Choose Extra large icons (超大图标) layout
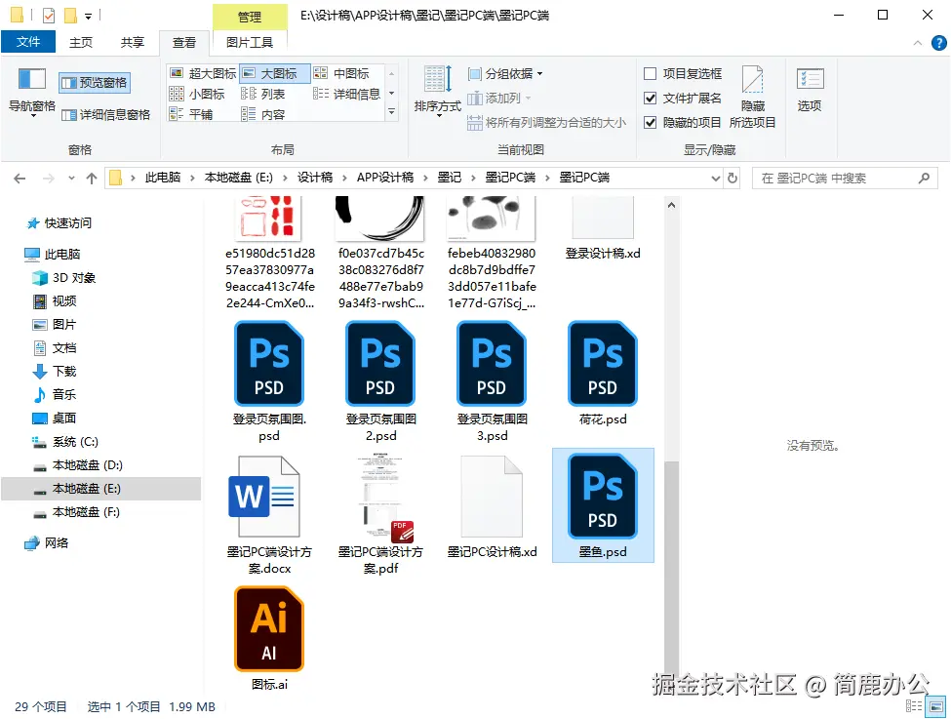 point(203,73)
